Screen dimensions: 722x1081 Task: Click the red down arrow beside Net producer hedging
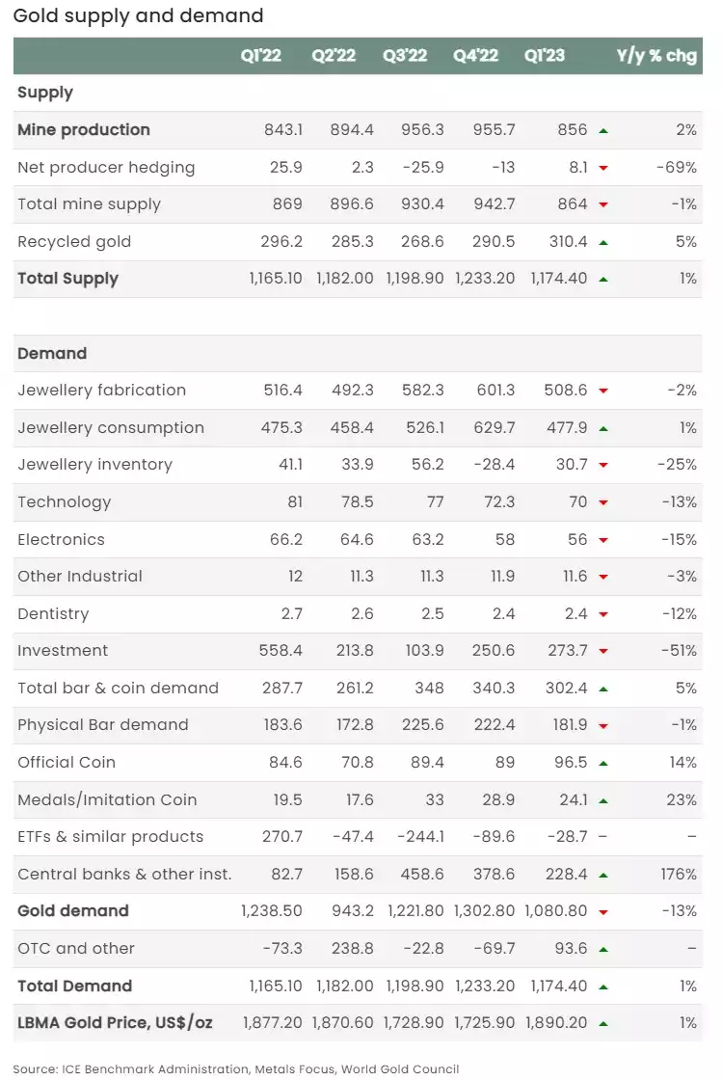(x=603, y=168)
